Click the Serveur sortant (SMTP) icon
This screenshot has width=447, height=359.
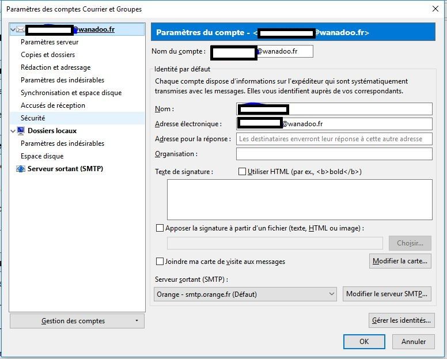coord(21,169)
